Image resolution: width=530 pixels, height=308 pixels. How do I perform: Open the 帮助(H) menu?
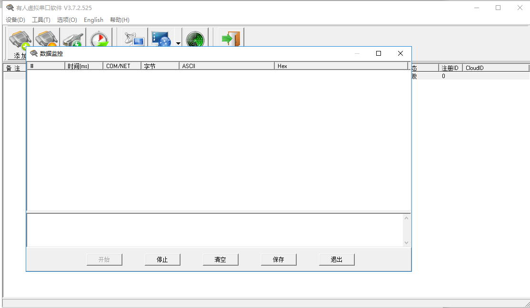pyautogui.click(x=120, y=20)
